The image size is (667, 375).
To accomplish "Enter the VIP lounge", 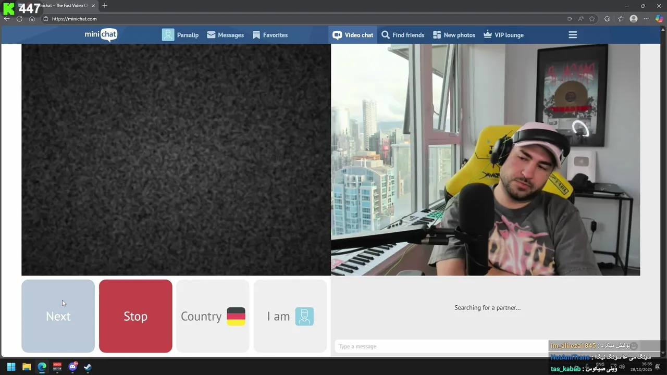I will point(503,35).
